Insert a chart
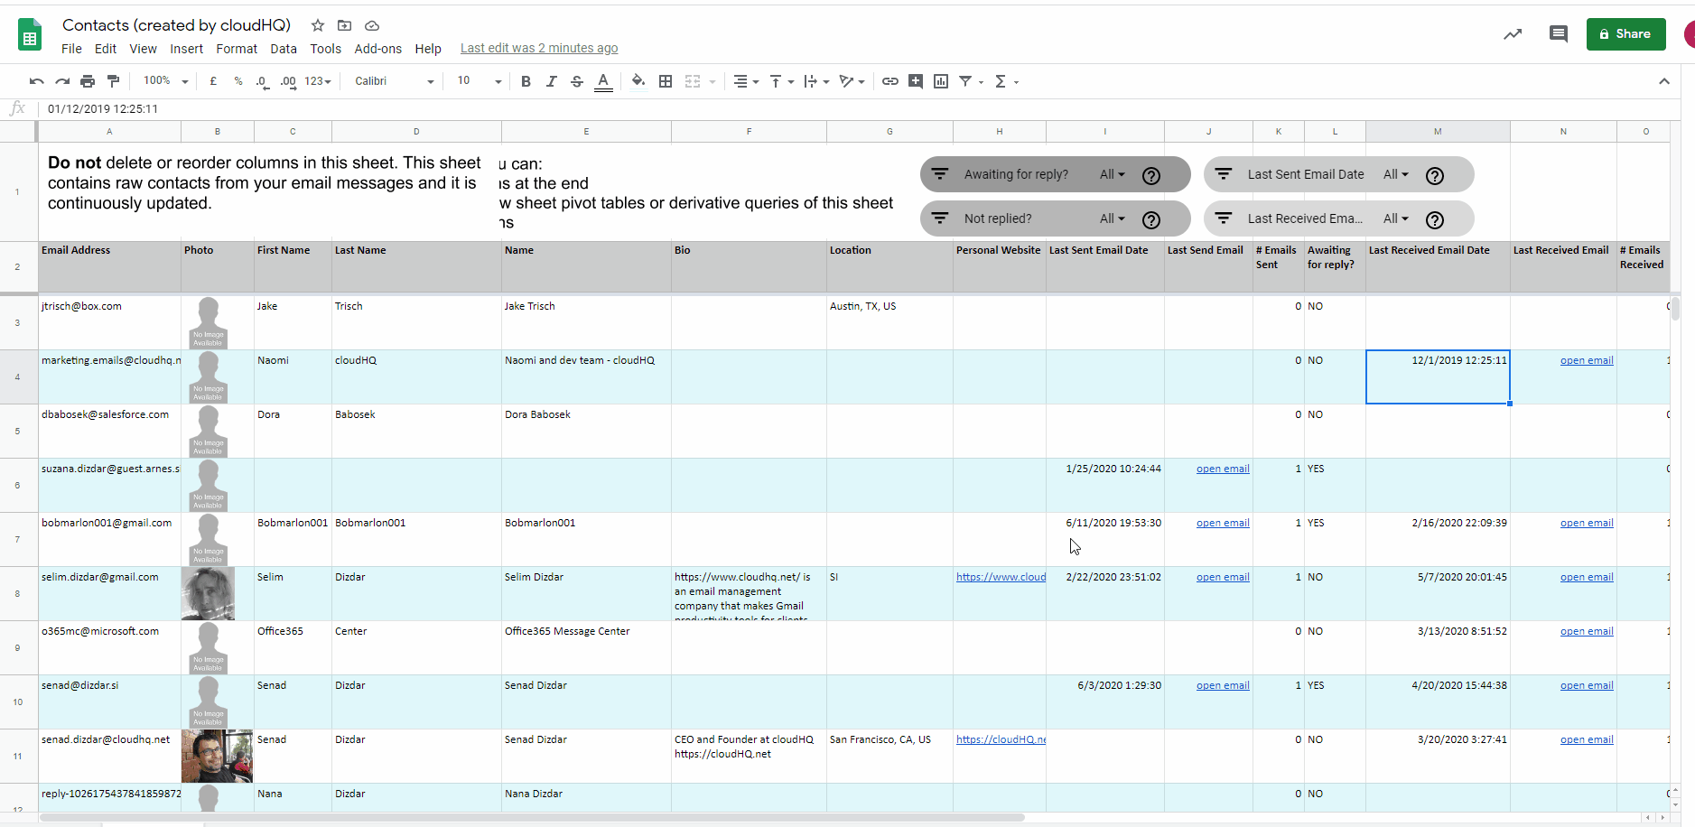This screenshot has width=1695, height=827. 941,81
